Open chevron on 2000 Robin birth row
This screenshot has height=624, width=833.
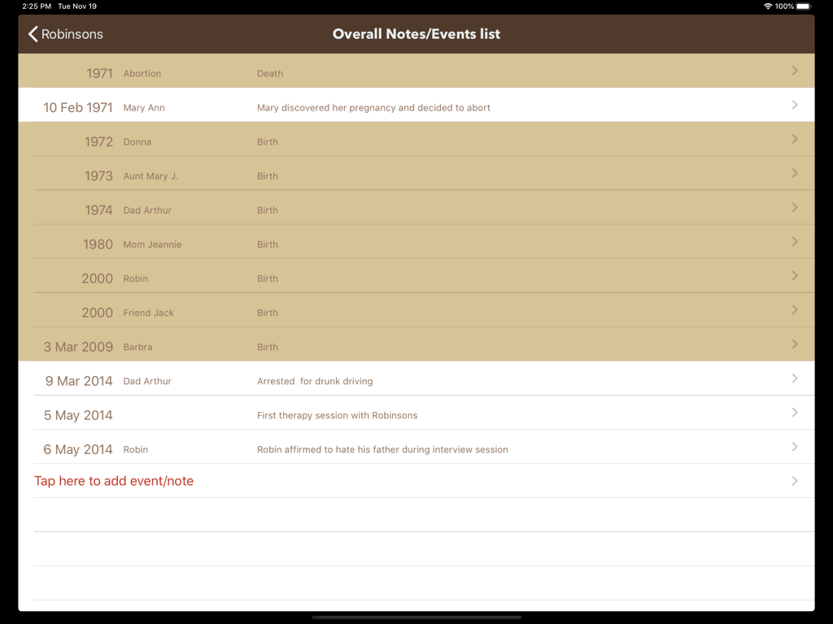tap(795, 276)
